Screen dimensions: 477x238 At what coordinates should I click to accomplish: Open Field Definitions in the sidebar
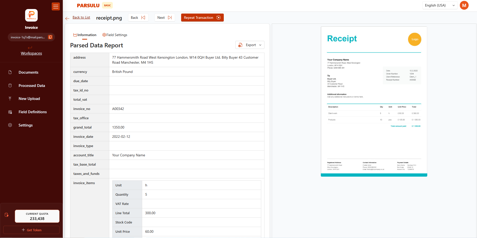(x=33, y=112)
